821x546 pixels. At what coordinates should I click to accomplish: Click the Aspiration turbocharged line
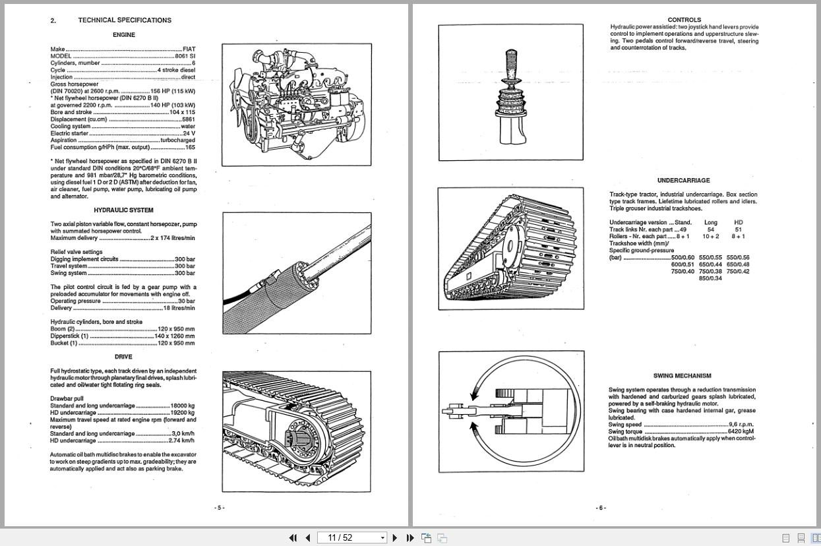[123, 140]
